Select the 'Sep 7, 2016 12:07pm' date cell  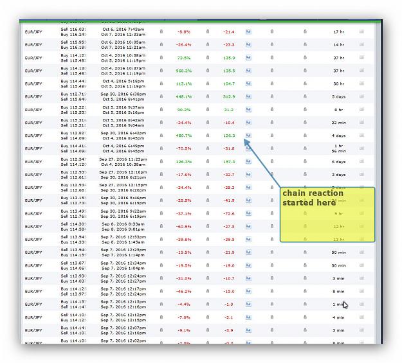(123, 328)
